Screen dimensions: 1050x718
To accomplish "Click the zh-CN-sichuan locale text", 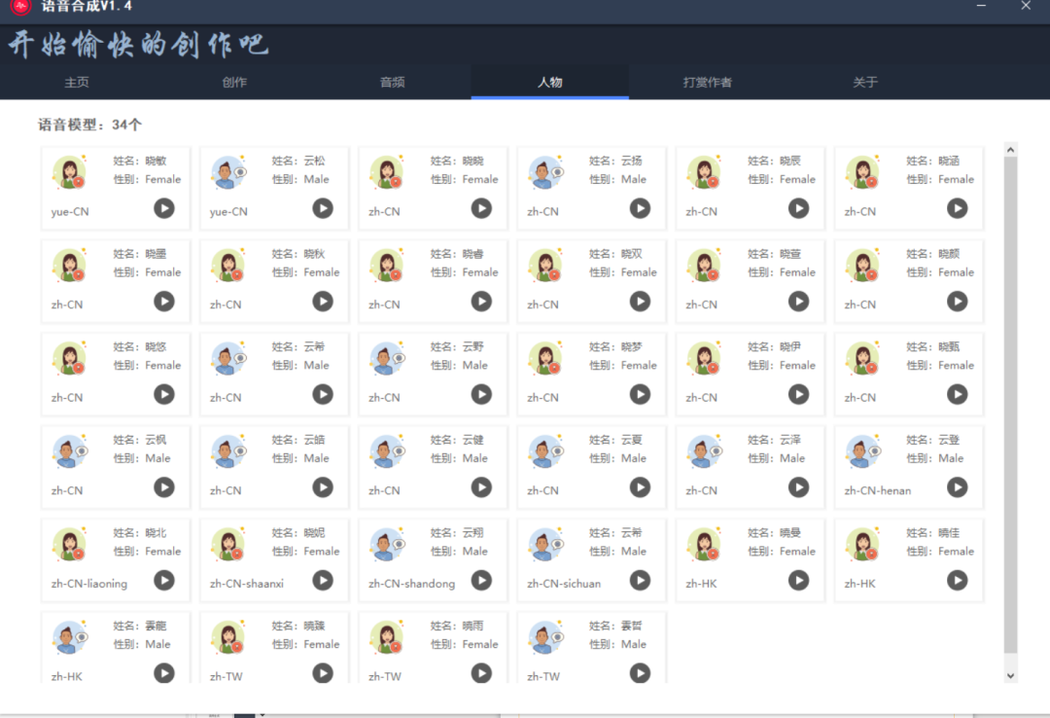I will click(564, 584).
